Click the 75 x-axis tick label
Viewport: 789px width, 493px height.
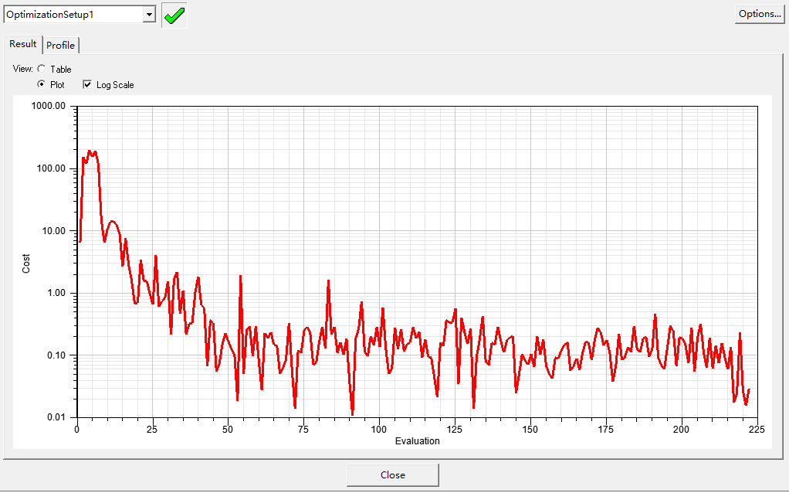pos(303,430)
